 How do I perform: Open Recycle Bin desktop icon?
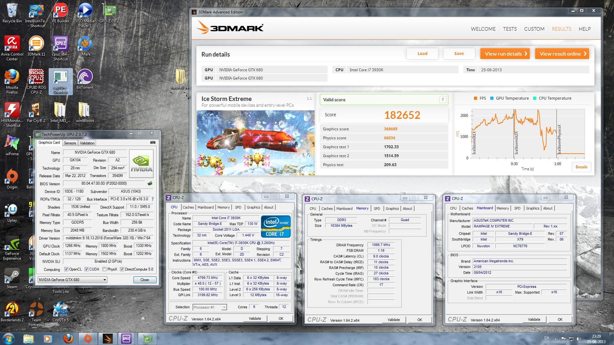12,13
